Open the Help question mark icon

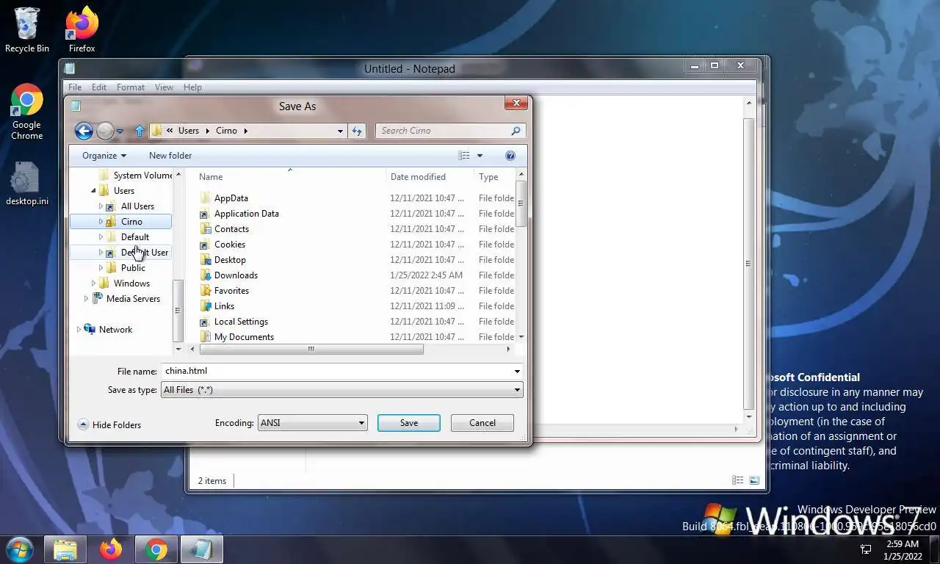click(x=510, y=156)
